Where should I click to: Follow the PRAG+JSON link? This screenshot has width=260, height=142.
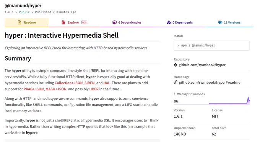coord(34,89)
